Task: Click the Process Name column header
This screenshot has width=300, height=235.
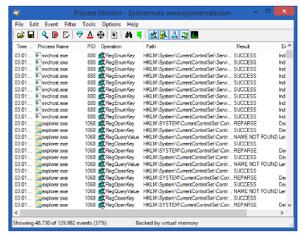Action: [x=57, y=46]
